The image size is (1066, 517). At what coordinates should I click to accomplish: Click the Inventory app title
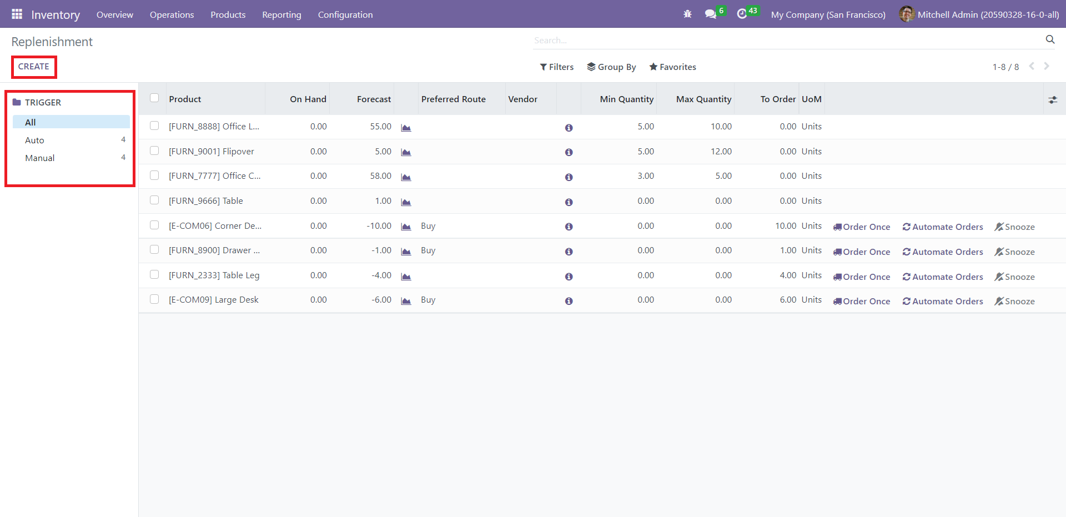coord(56,14)
